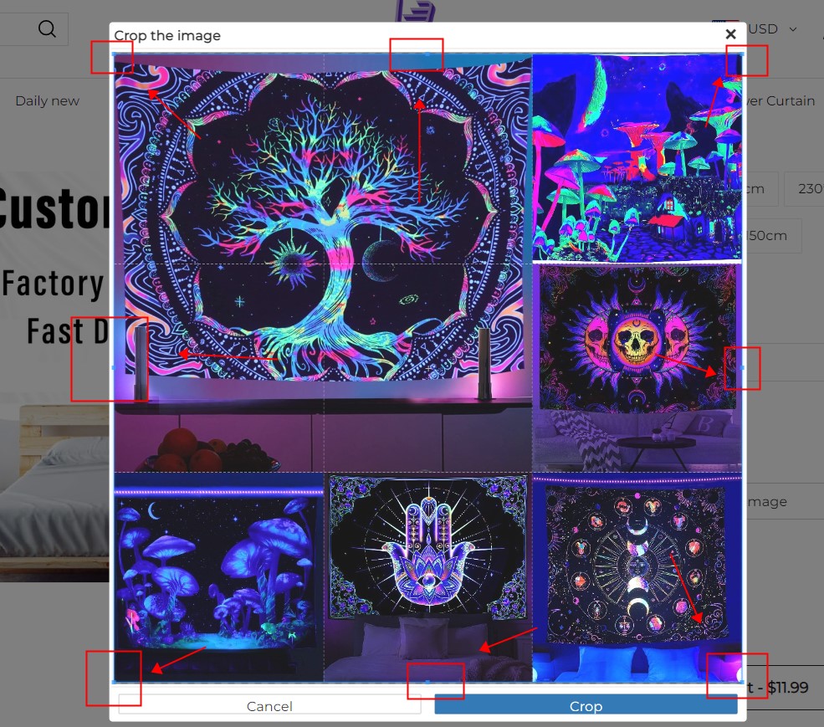Grab the bottom-left crop corner handle
This screenshot has width=824, height=727.
[x=114, y=683]
